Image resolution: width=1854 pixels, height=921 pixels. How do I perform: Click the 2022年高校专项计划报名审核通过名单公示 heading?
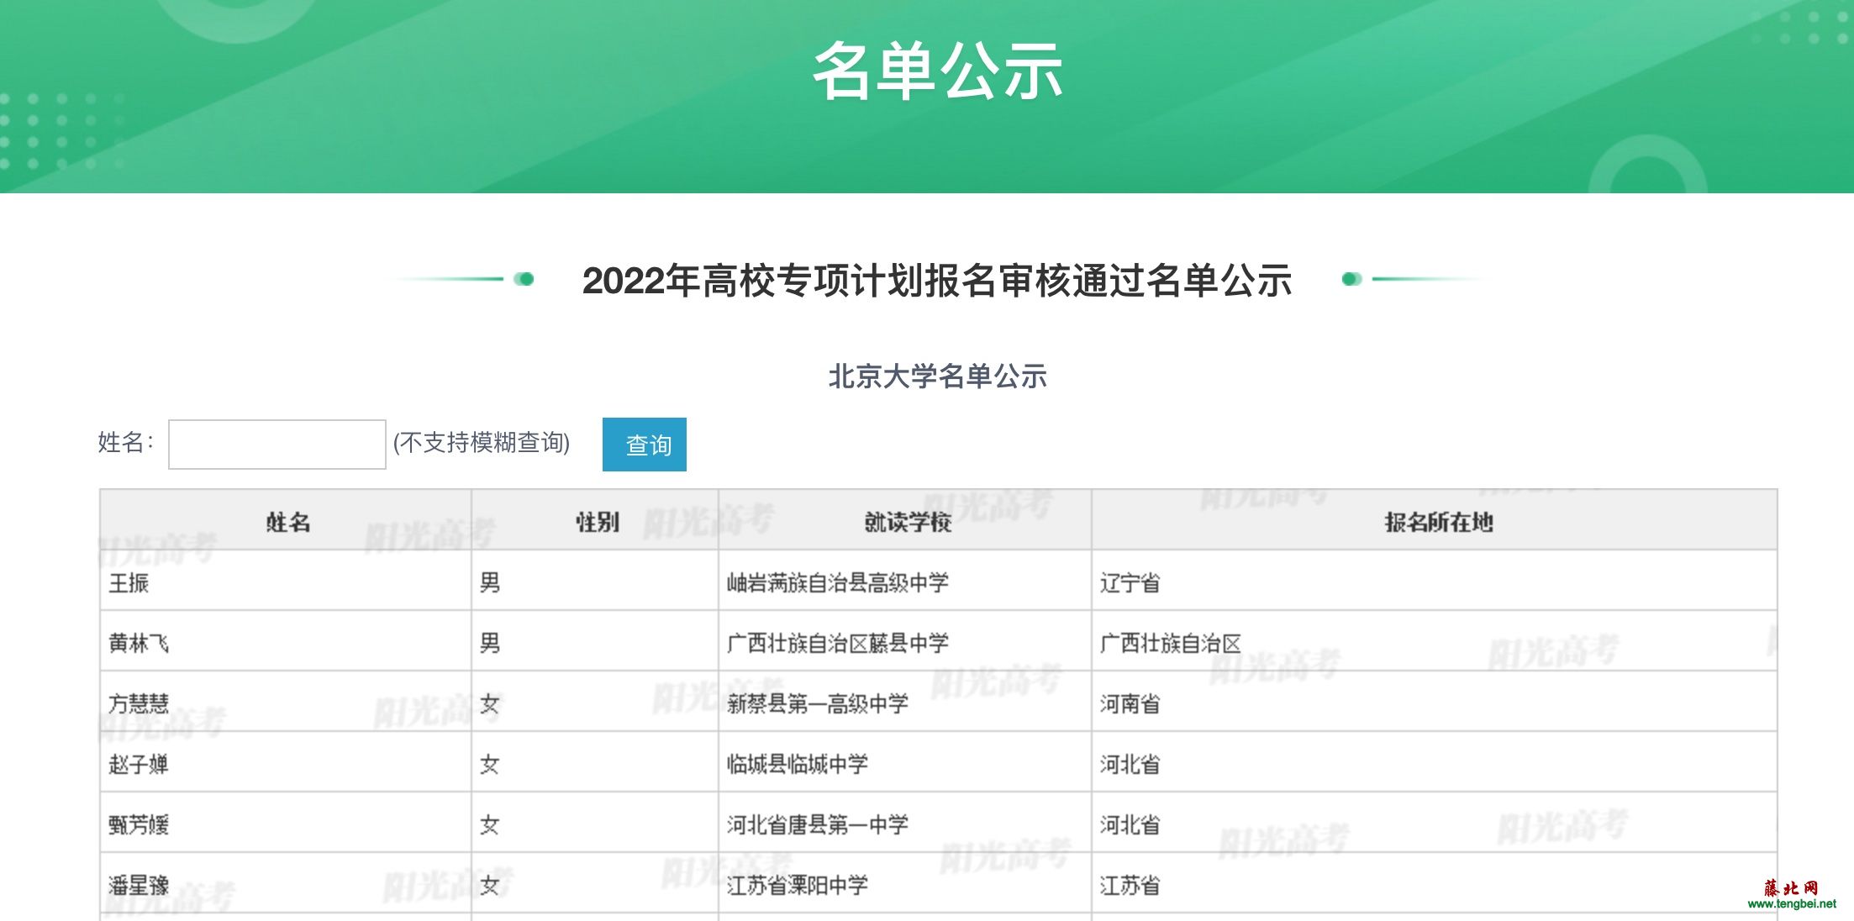pyautogui.click(x=937, y=280)
